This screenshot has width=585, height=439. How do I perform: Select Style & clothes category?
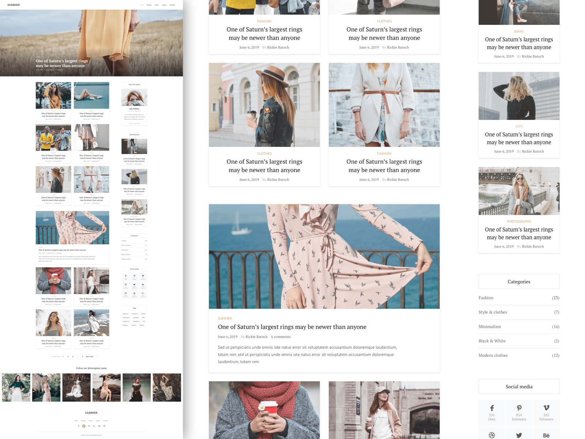coord(519,312)
